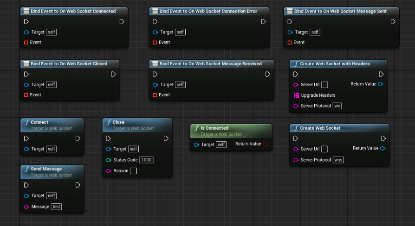Click Event delegate pin on Web Socket Closed node
Image resolution: width=415 pixels, height=226 pixels.
tap(26, 95)
